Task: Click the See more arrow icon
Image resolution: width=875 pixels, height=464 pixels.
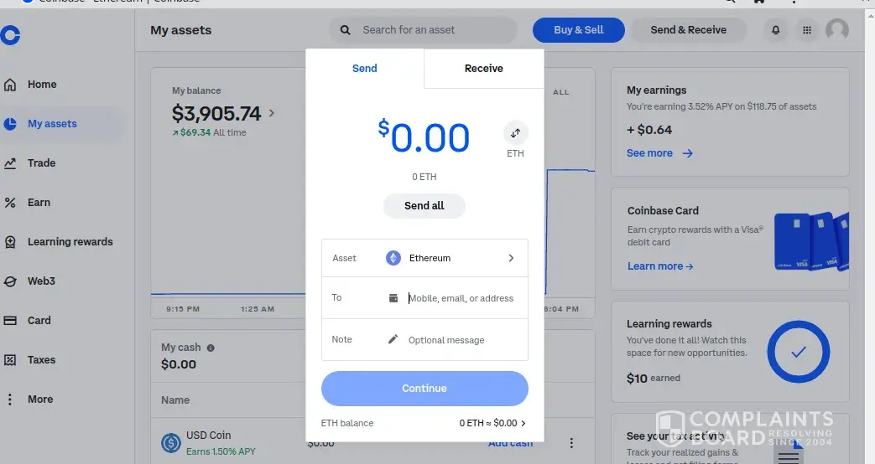Action: [688, 153]
